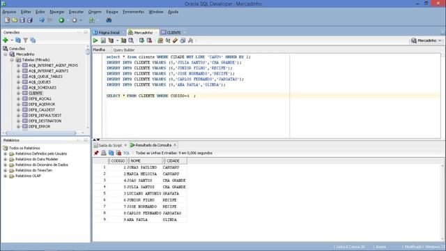Select the DEF$_ERROR table

[39, 126]
